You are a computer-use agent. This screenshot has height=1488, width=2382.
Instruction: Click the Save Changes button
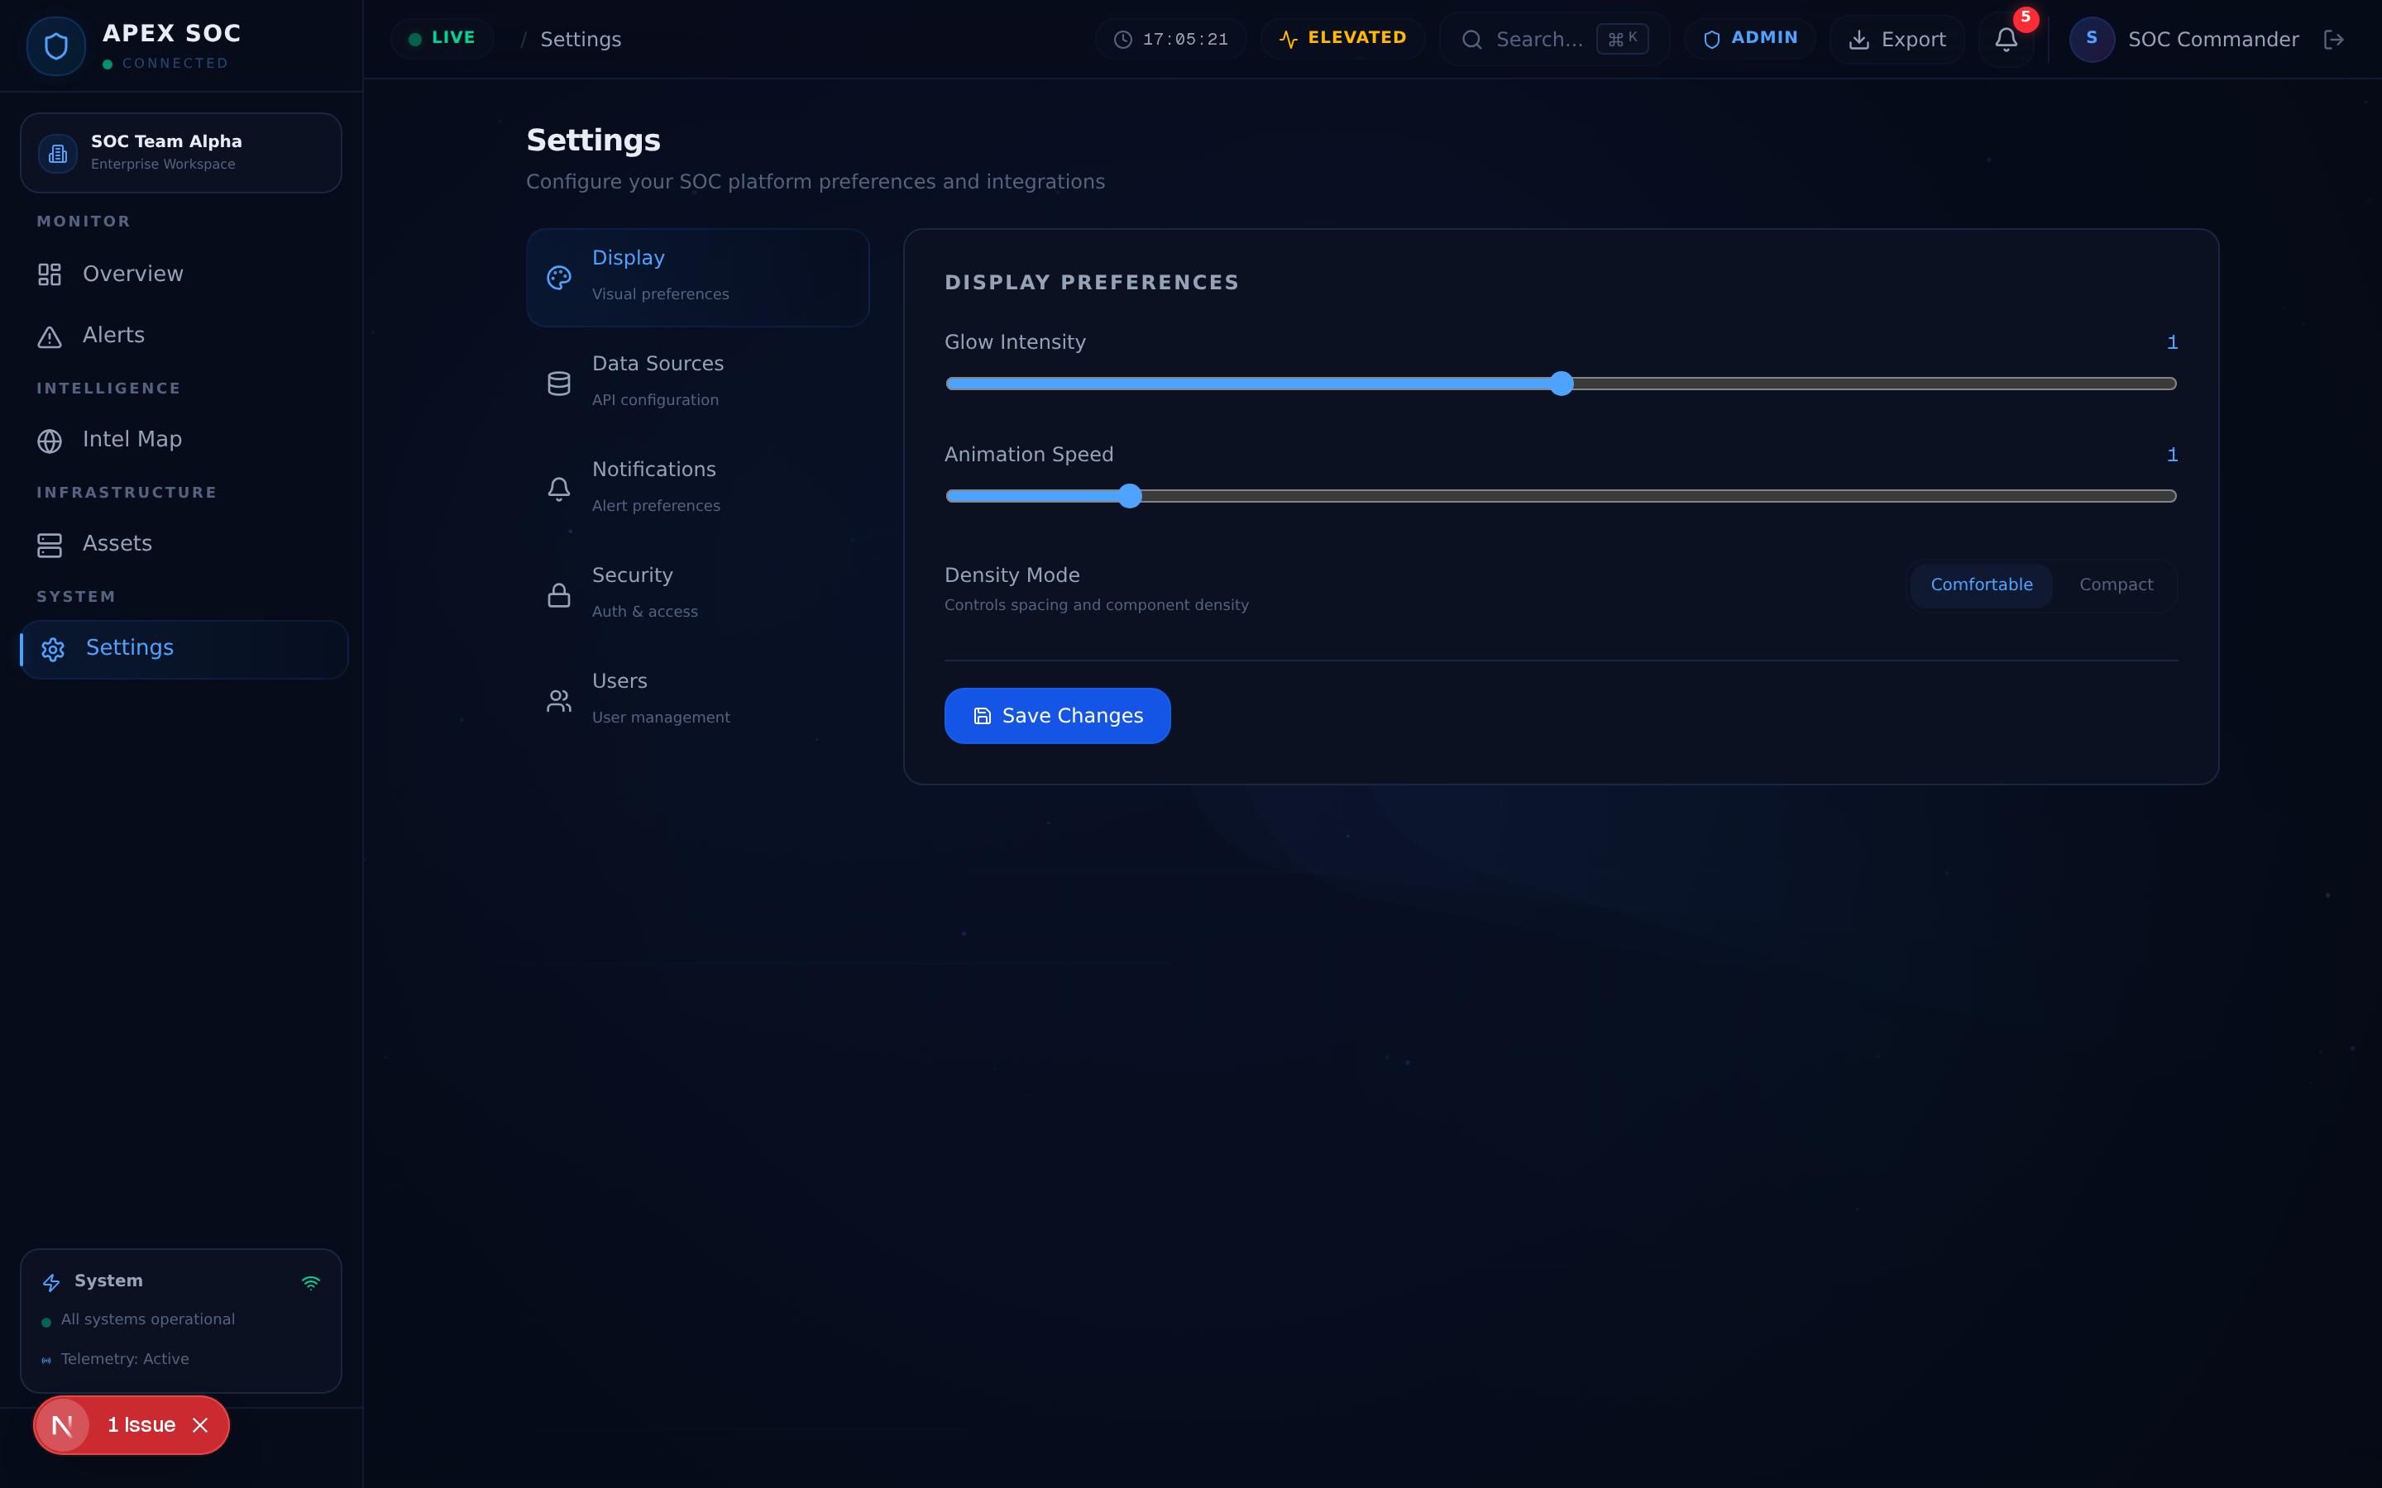tap(1057, 715)
